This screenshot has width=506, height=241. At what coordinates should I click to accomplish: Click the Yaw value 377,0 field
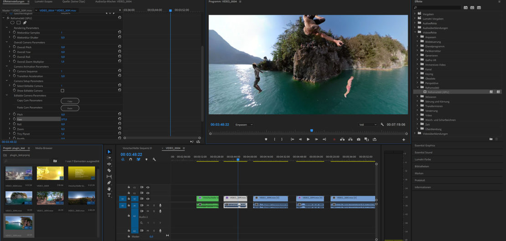click(64, 119)
